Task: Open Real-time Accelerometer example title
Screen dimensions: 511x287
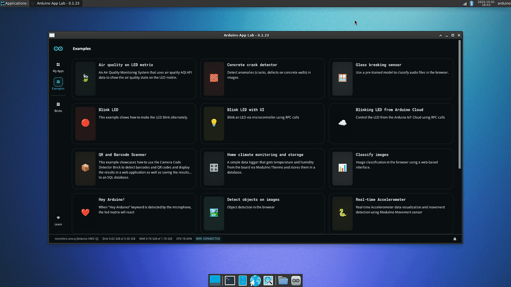Action: click(380, 199)
